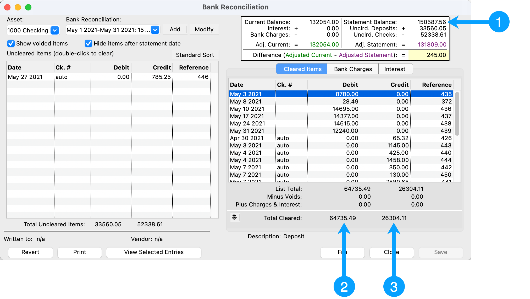The width and height of the screenshot is (530, 299).
Task: Click the Print button
Action: pyautogui.click(x=80, y=252)
